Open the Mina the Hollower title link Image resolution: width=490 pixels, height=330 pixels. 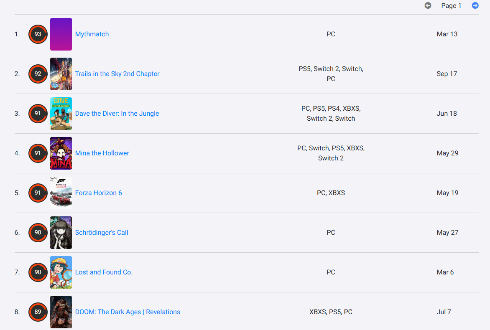[x=102, y=153]
